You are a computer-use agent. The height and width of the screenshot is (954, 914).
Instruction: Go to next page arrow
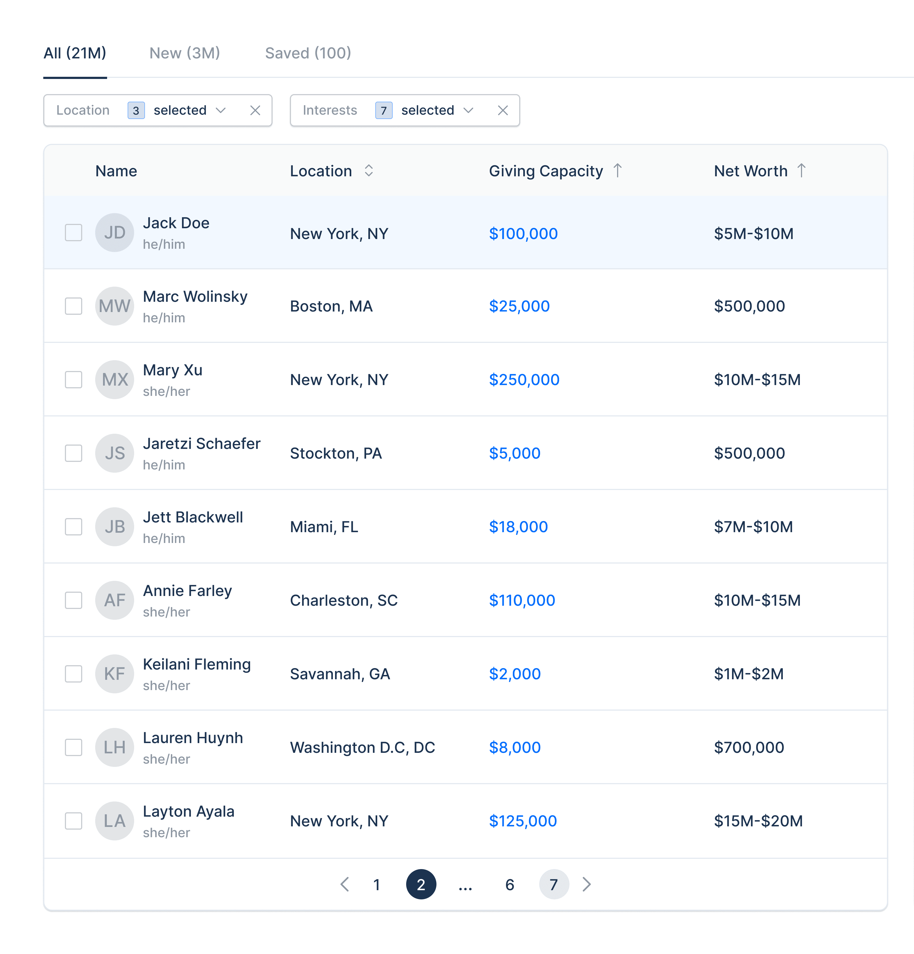pyautogui.click(x=587, y=885)
